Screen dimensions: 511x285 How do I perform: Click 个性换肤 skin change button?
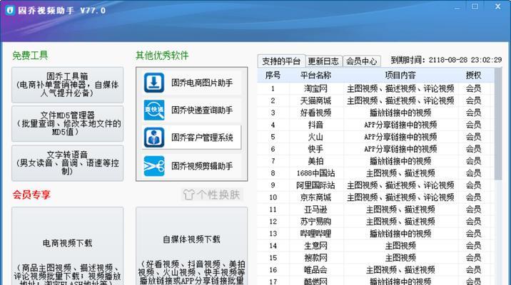pos(212,195)
